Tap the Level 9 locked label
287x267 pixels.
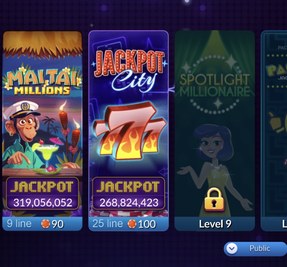(x=215, y=224)
